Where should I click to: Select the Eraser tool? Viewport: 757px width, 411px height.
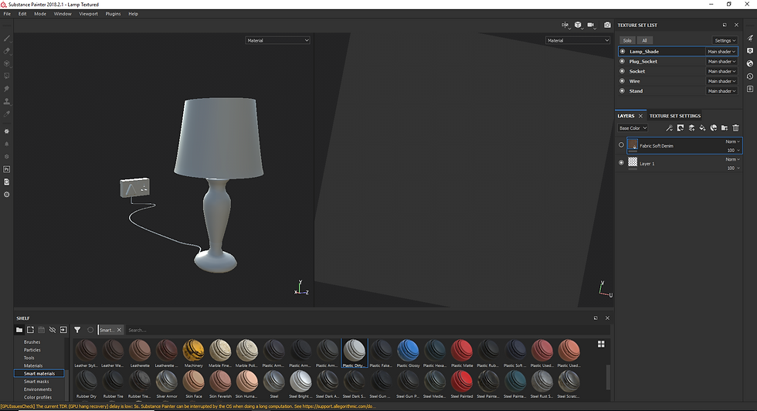click(x=7, y=51)
